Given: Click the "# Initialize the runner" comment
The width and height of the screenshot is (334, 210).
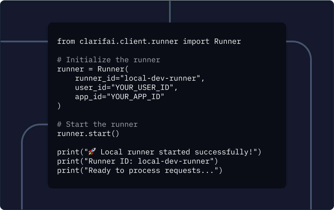Looking at the screenshot, I should (x=109, y=60).
